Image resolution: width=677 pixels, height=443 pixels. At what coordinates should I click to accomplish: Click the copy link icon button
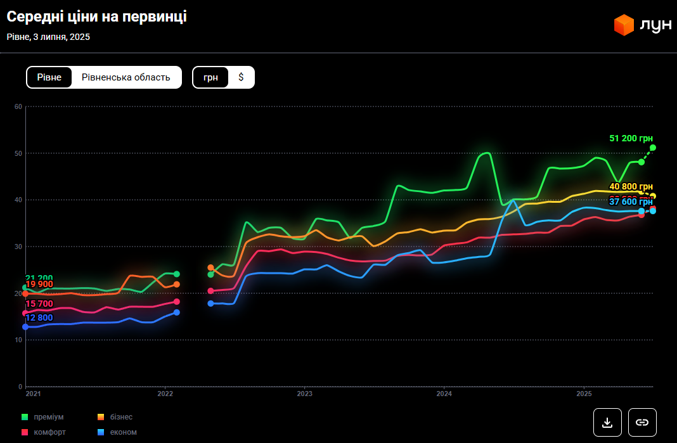pyautogui.click(x=642, y=422)
